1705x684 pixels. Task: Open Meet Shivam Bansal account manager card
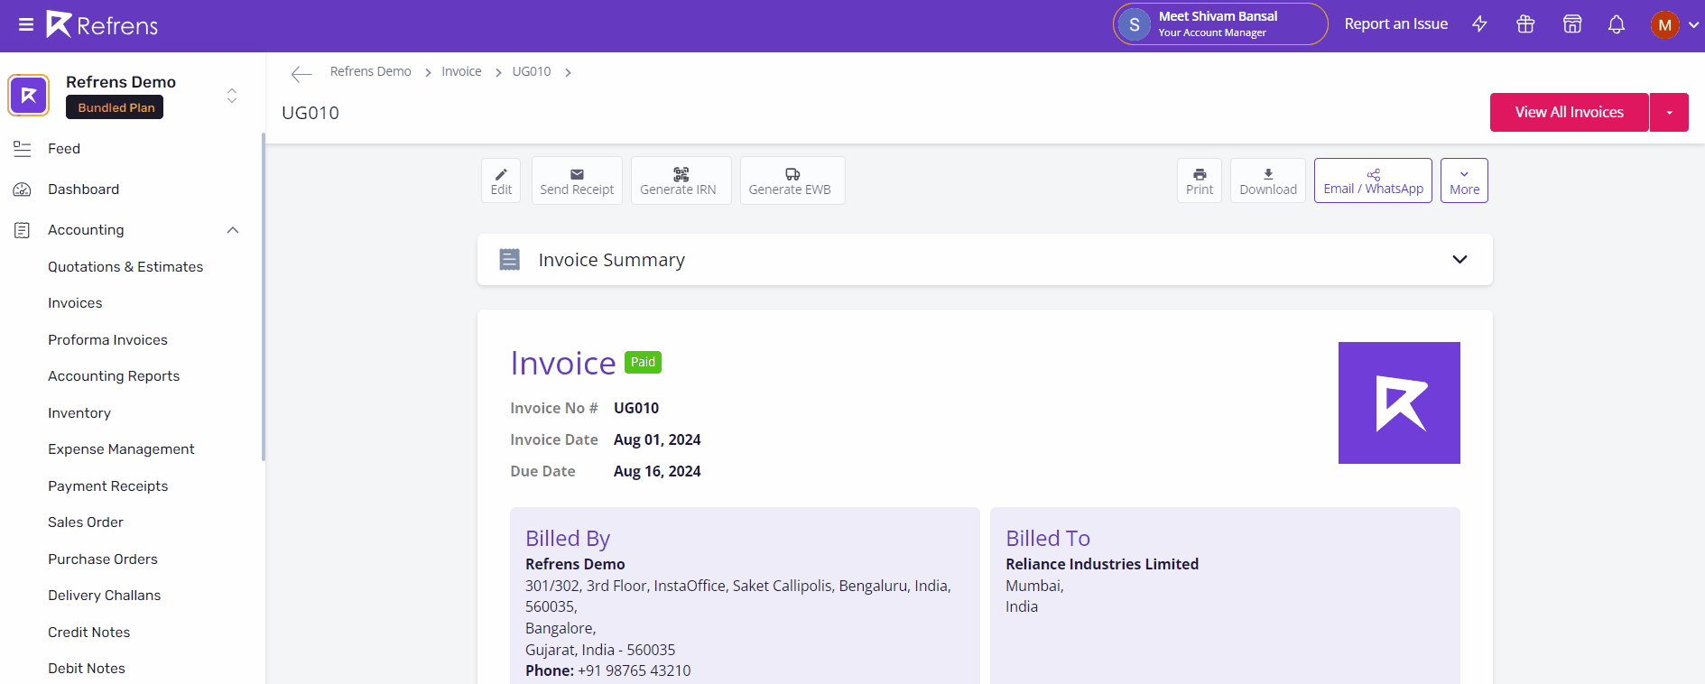pyautogui.click(x=1220, y=24)
